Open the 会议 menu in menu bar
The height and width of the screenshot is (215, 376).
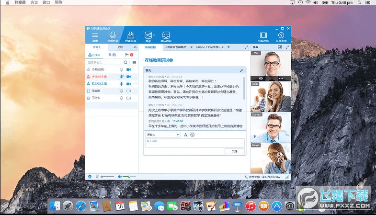(x=34, y=2)
